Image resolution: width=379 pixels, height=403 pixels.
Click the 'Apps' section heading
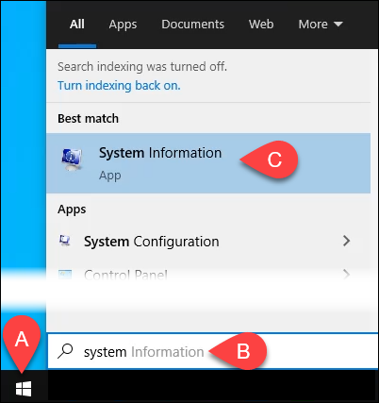(x=72, y=210)
